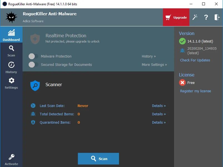Click the Activate key item
Viewport: 223px width, 167px height.
tap(11, 160)
